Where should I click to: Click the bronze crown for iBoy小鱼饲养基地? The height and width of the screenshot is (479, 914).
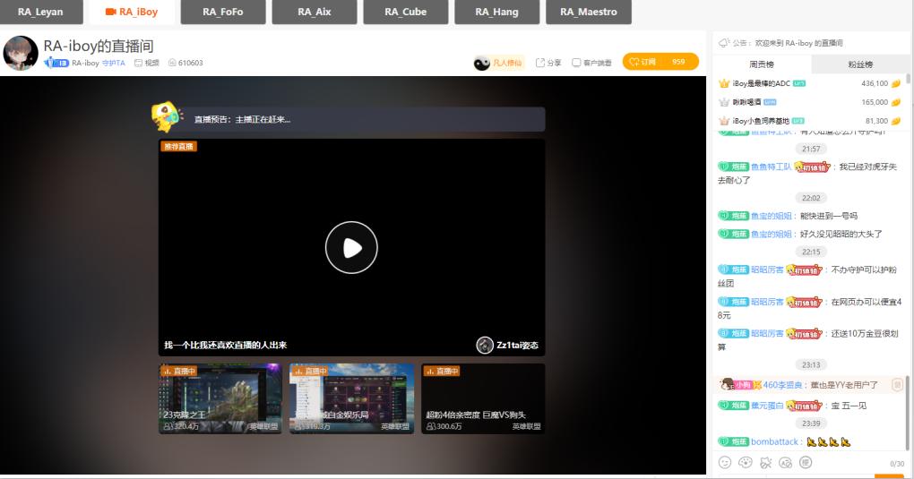724,121
